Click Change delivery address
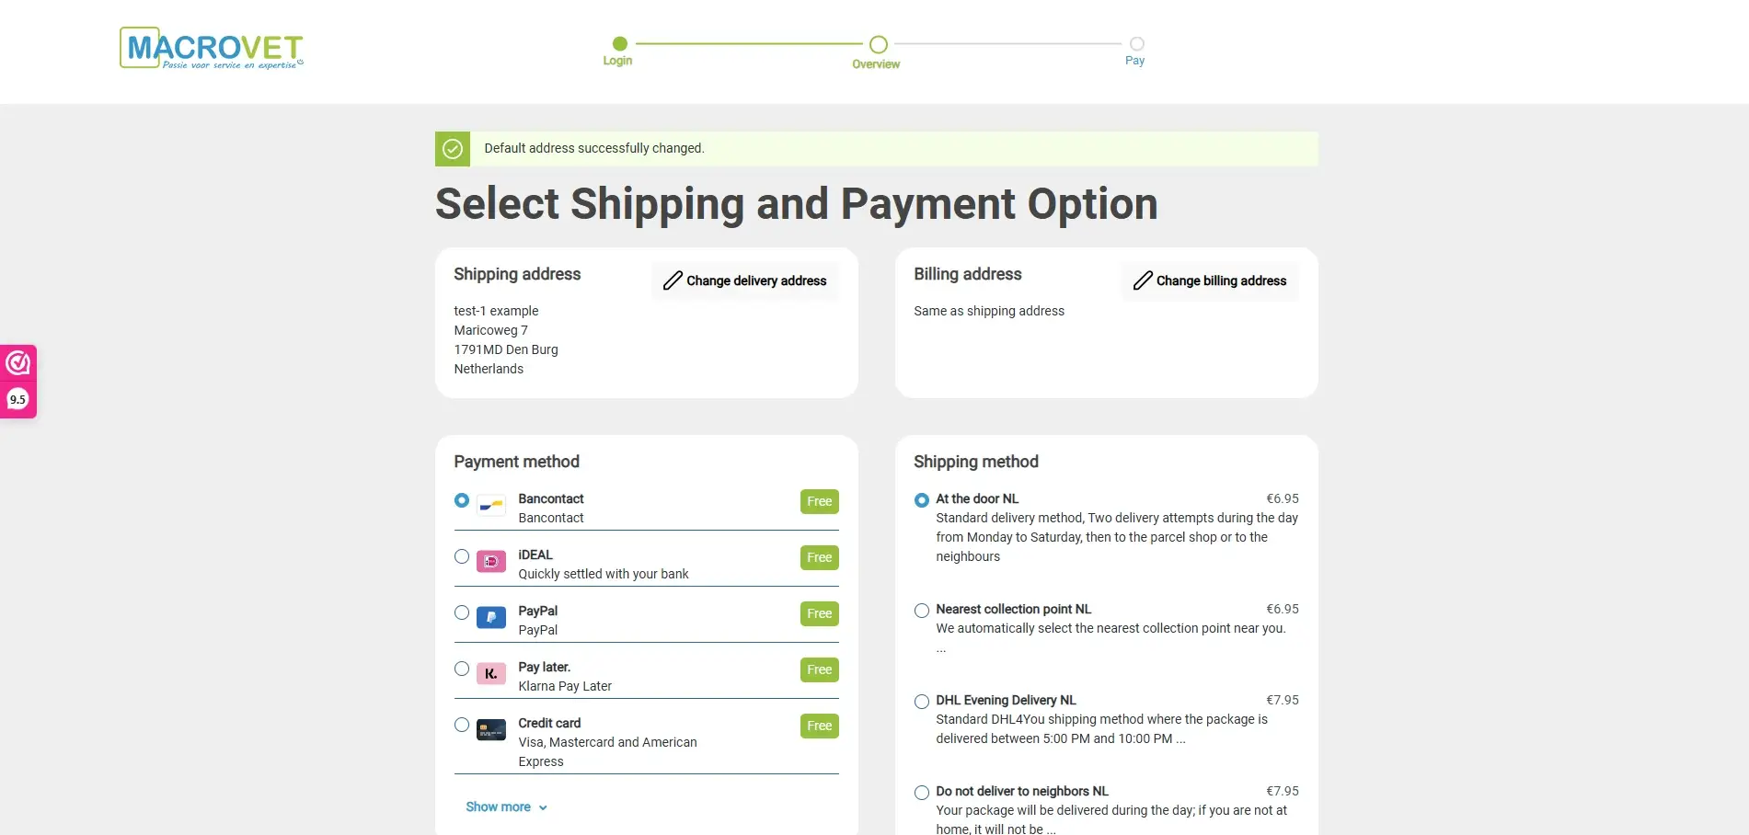Viewport: 1749px width, 835px height. click(x=756, y=280)
